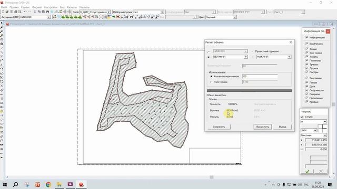The height and width of the screenshot is (189, 337).
Task: Select the Кол-во поперечников radio button
Action: pos(211,76)
